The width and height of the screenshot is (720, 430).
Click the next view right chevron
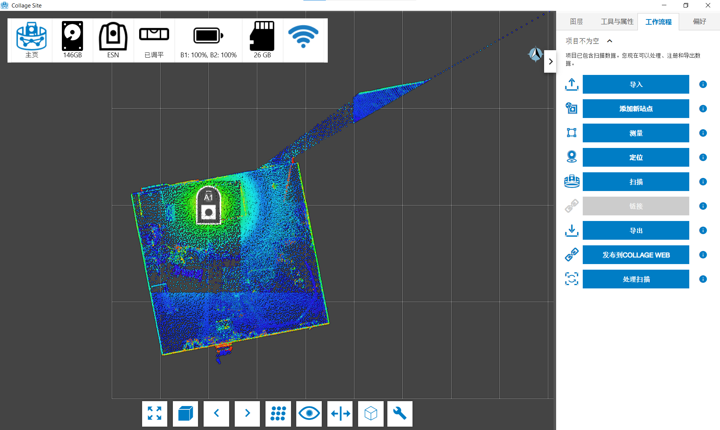pyautogui.click(x=247, y=414)
